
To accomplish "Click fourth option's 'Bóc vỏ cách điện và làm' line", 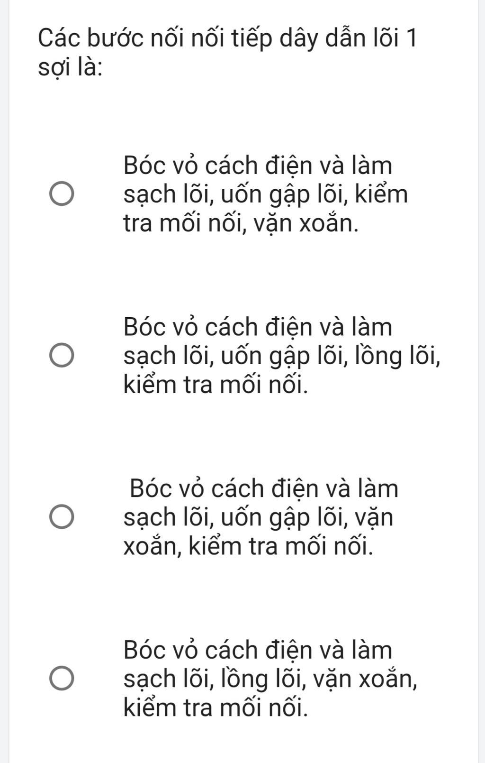I will 258,650.
